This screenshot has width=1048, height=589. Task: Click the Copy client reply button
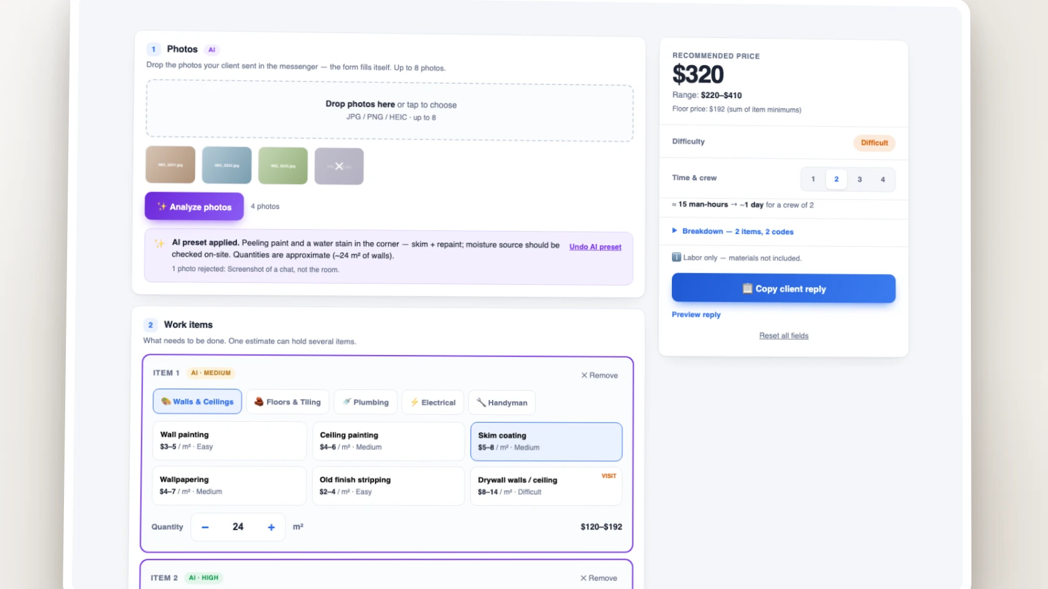[x=783, y=289]
